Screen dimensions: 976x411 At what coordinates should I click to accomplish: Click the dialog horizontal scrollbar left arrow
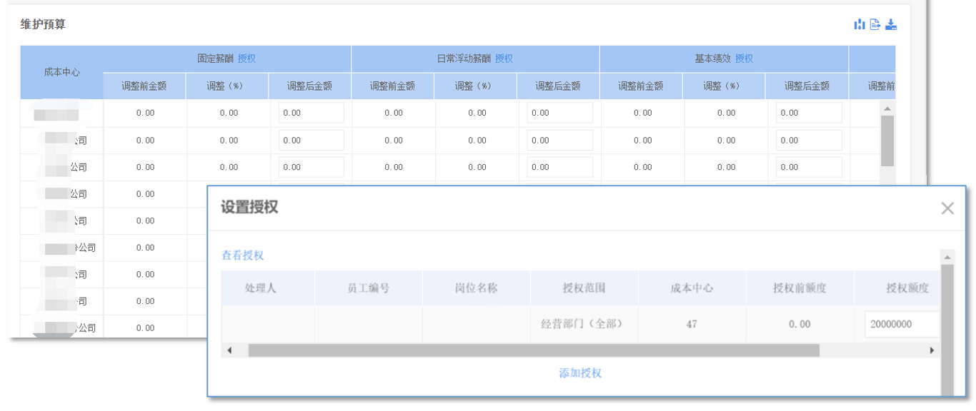(229, 350)
